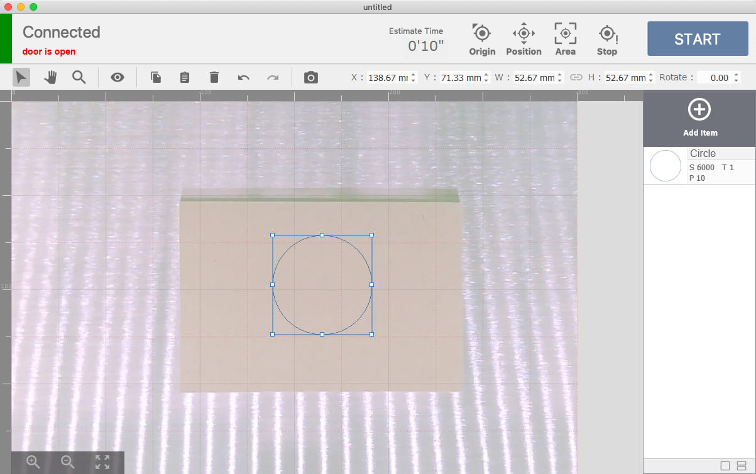
Task: Switch to the split-pane layout icon
Action: (742, 466)
